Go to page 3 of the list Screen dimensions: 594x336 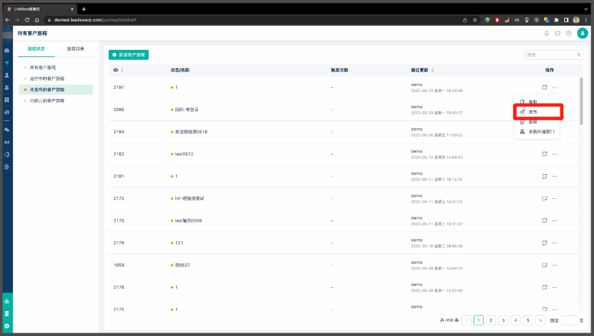pyautogui.click(x=503, y=320)
